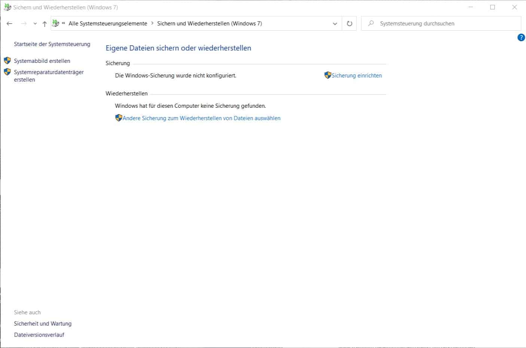Click text Die Windows-Sicherung wurde nicht konfiguriert
526x348 pixels.
point(175,76)
